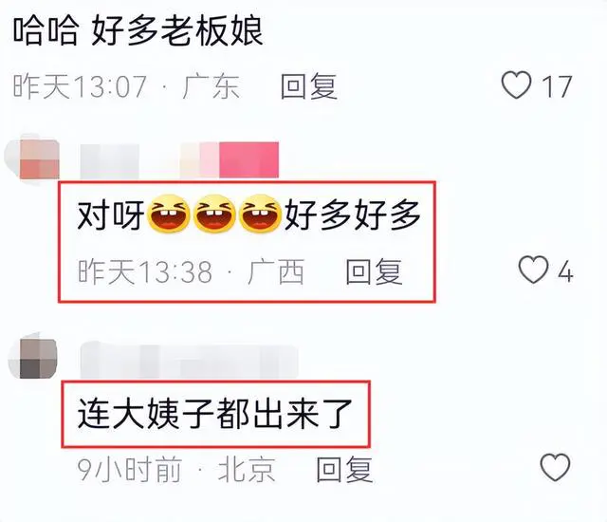Select the comment text 哈哈 好多老板娘
The width and height of the screenshot is (607, 522).
pos(138,31)
